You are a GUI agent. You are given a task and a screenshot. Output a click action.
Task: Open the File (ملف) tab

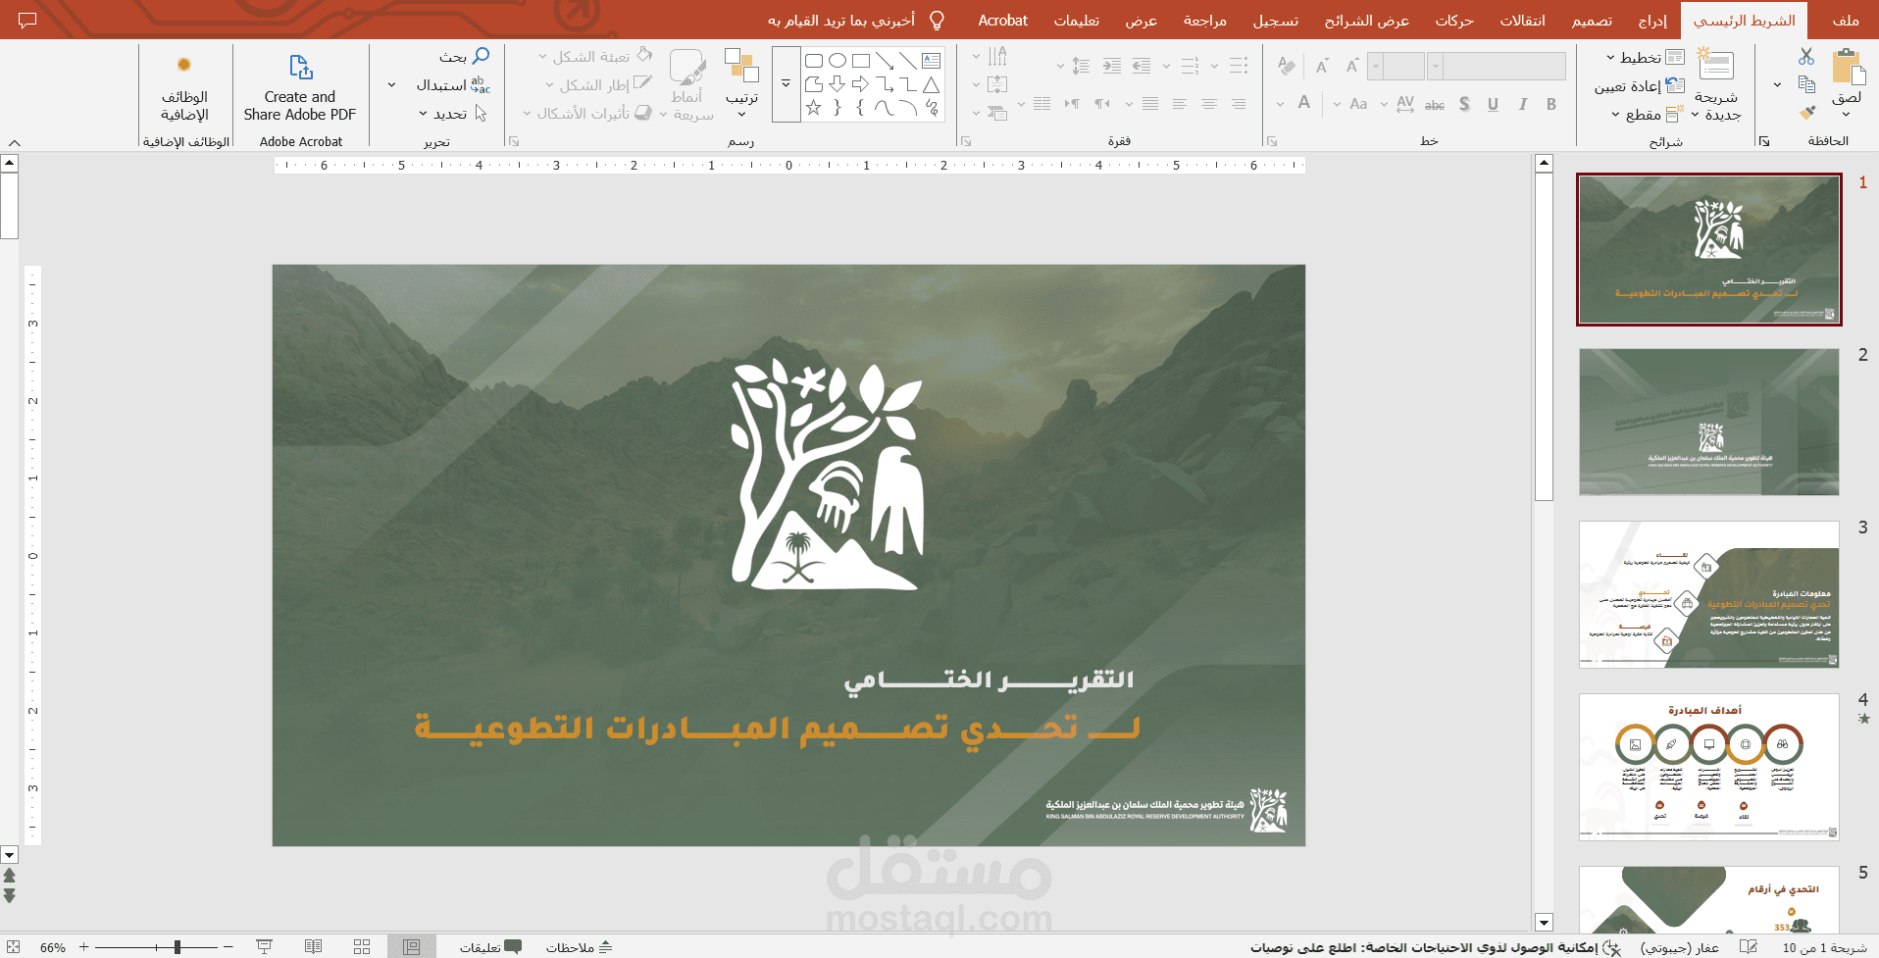(x=1846, y=21)
